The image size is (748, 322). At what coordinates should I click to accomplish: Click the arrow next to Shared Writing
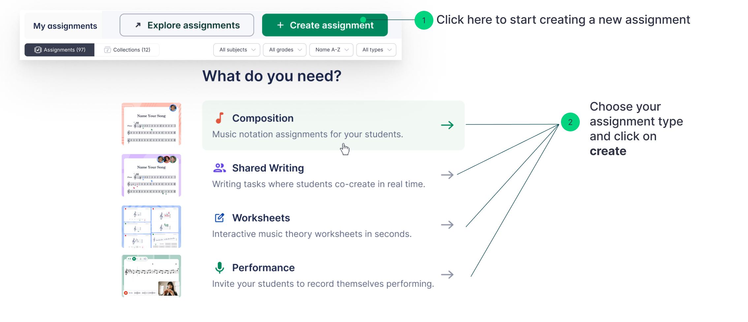tap(447, 175)
